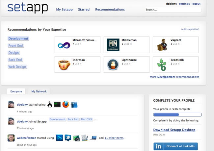
Task: Open the Download Setapp Desktop link
Action: (174, 130)
